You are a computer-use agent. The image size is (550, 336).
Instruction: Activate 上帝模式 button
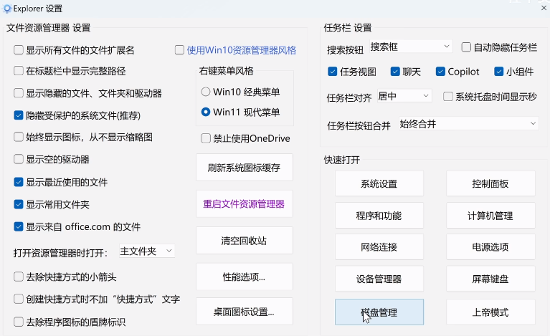pyautogui.click(x=490, y=312)
